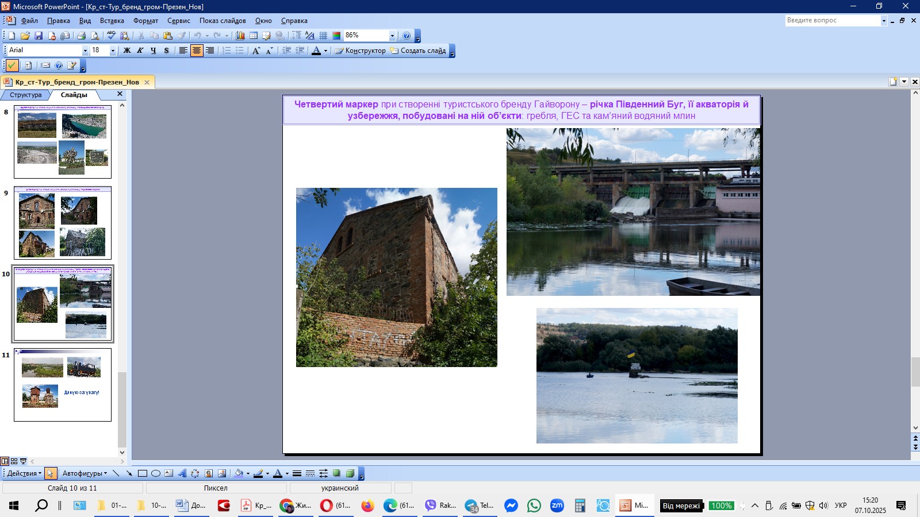The width and height of the screenshot is (920, 517).
Task: Open the Вставка menu
Action: [x=112, y=21]
